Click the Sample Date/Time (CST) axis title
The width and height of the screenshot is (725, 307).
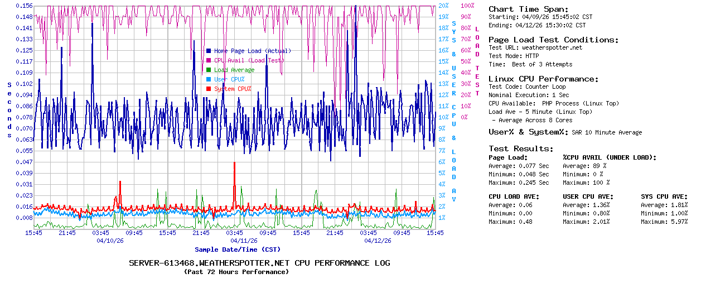point(238,250)
